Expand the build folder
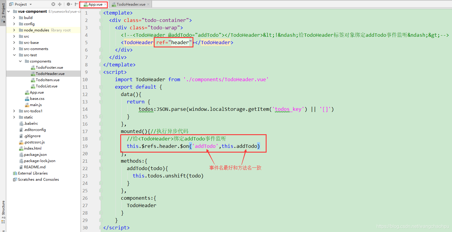This screenshot has width=452, height=232. tap(14, 18)
